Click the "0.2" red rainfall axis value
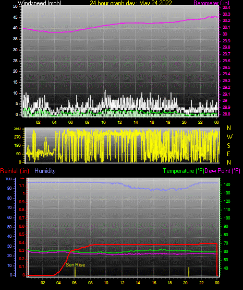The width and height of the screenshot is (243, 290). (x=22, y=259)
